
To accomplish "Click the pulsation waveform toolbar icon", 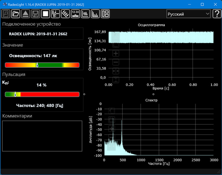I will [55, 14].
